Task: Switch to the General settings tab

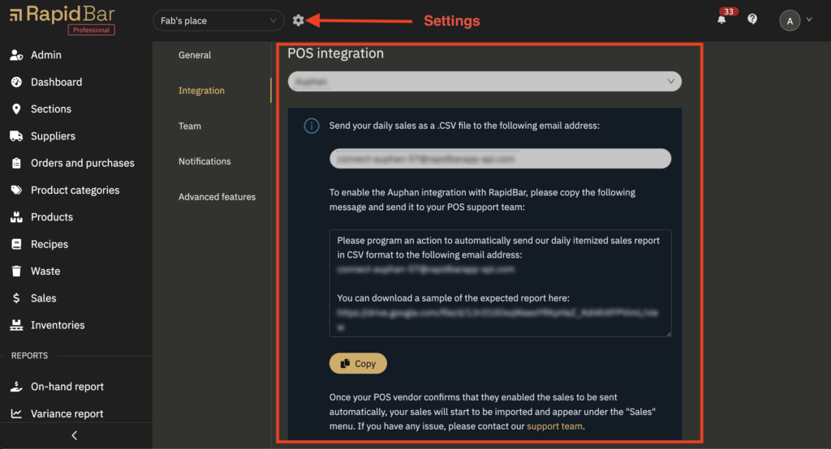Action: click(x=195, y=54)
